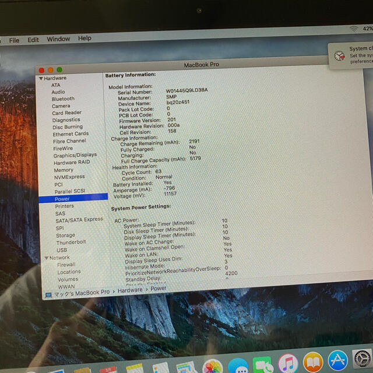Image resolution: width=373 pixels, height=373 pixels.
Task: Close the MacBook Pro window
Action: 41,70
